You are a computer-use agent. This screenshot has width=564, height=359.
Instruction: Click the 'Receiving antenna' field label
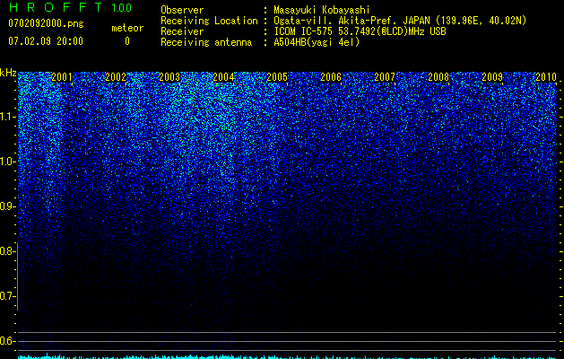tap(206, 42)
